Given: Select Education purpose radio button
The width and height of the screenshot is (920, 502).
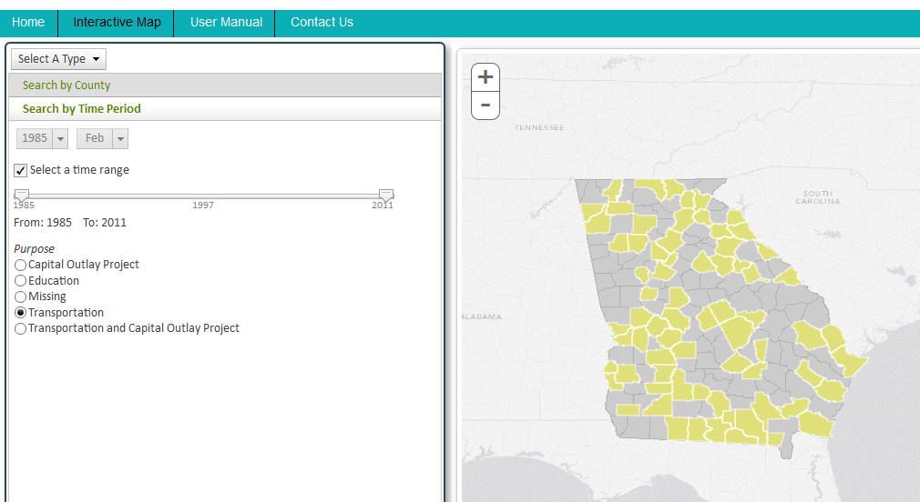Looking at the screenshot, I should [21, 281].
